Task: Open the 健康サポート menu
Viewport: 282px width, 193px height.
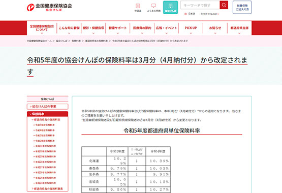Action: [117, 28]
